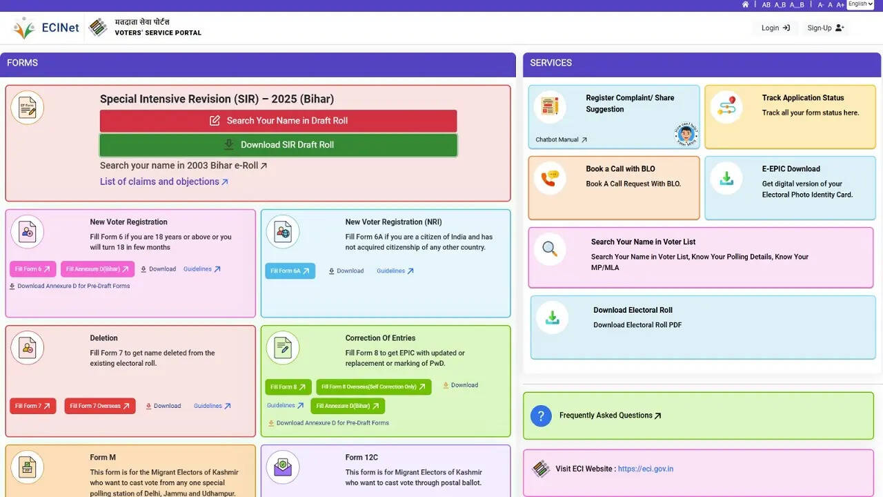
Task: Click A+ to increase font size
Action: tap(840, 4)
